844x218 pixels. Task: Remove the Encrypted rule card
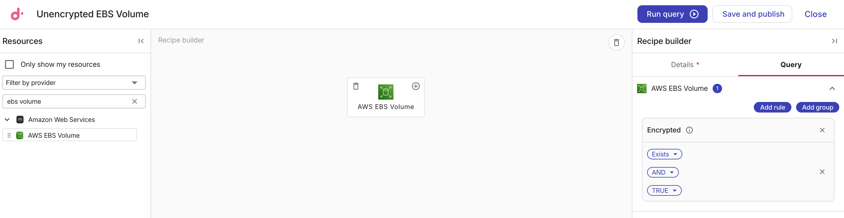coord(822,130)
